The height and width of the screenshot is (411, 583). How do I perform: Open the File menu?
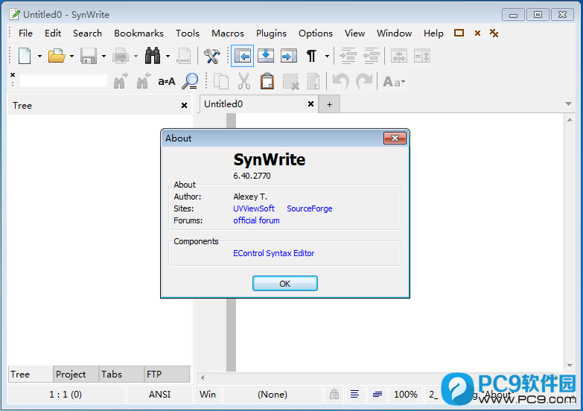click(x=25, y=34)
